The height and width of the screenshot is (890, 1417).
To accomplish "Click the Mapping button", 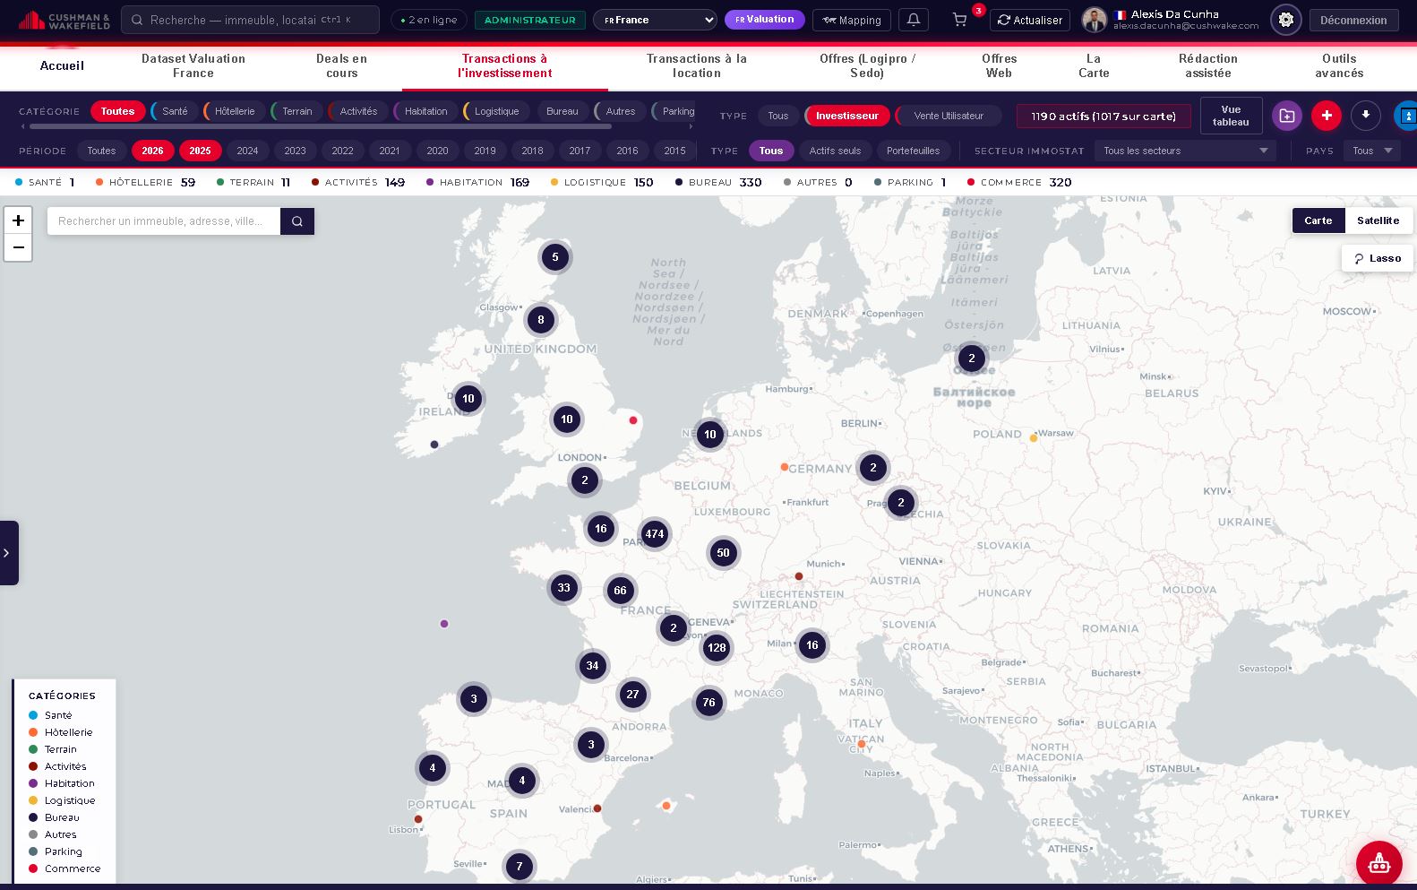I will point(852,20).
